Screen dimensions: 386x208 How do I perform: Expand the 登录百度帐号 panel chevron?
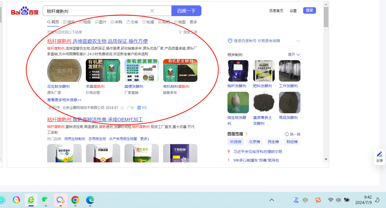298,41
